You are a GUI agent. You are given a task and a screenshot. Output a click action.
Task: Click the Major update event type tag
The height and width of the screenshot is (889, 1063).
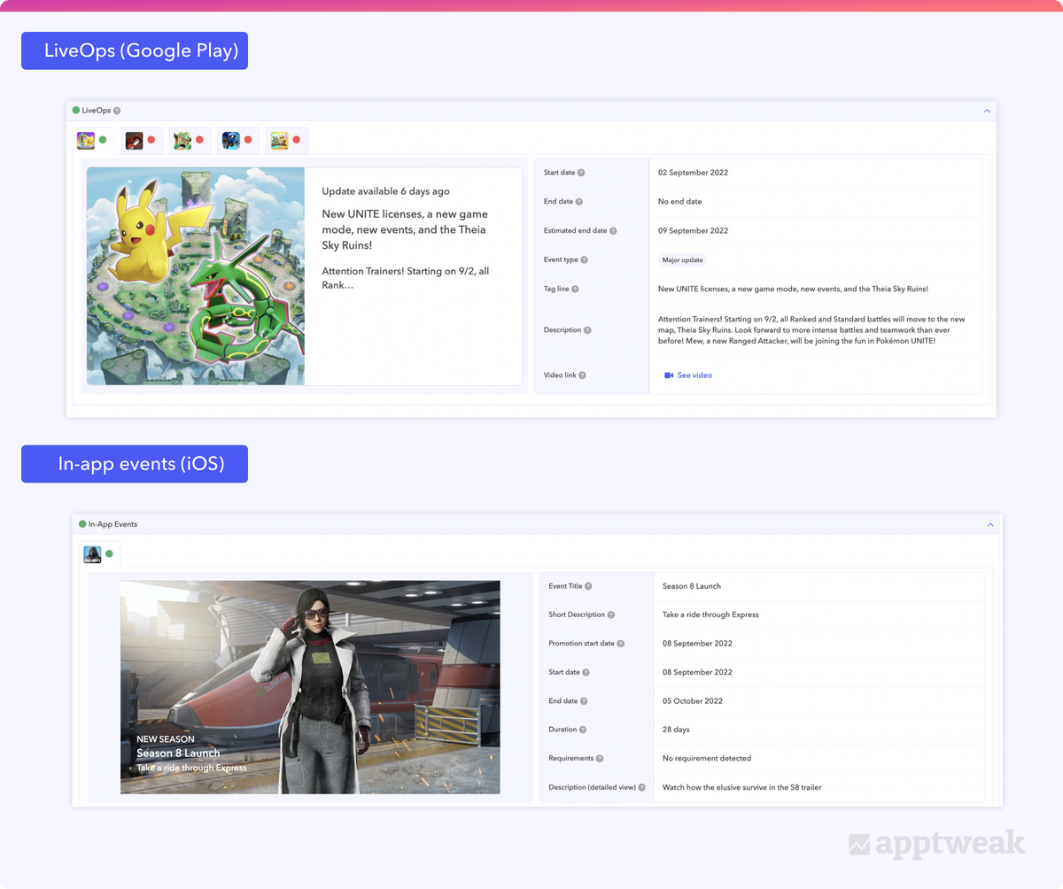click(x=682, y=260)
